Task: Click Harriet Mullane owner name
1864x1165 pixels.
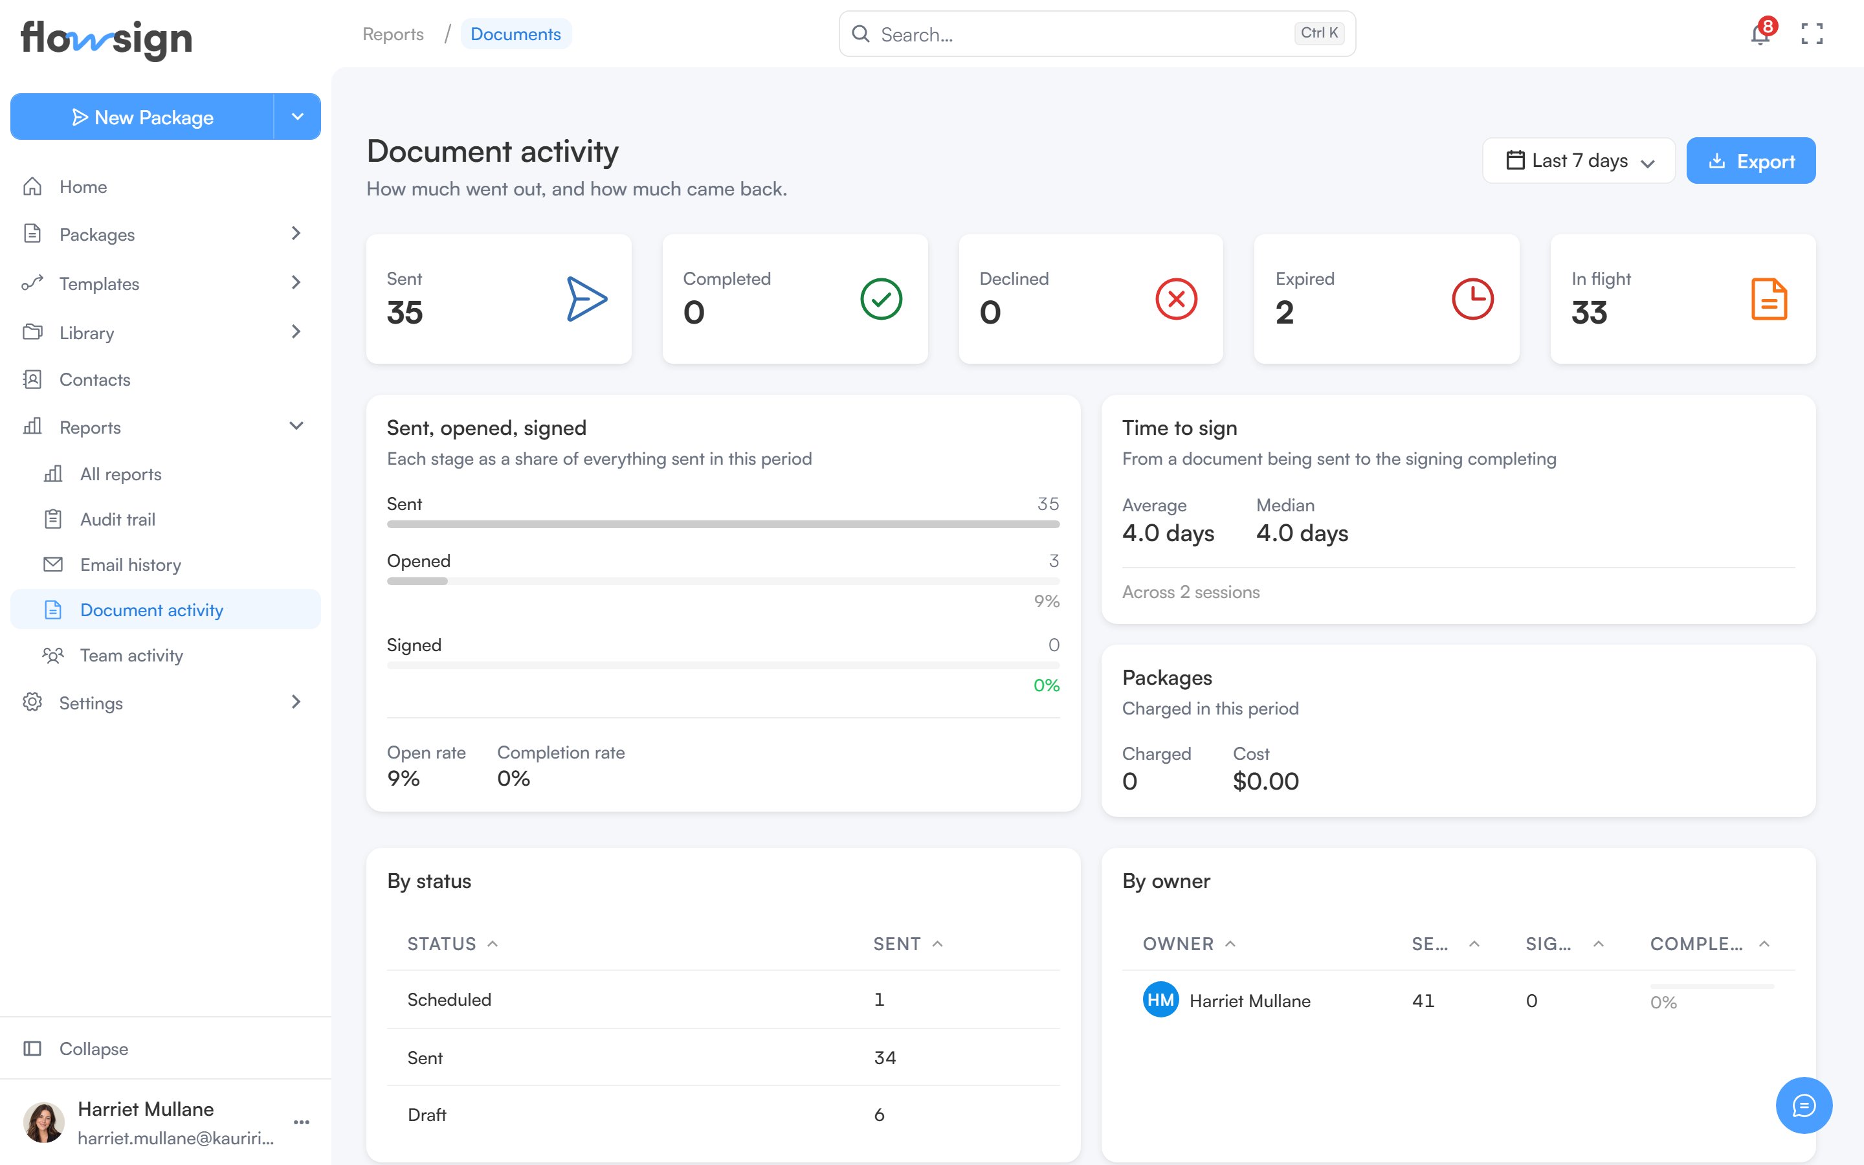Action: (x=1250, y=1001)
